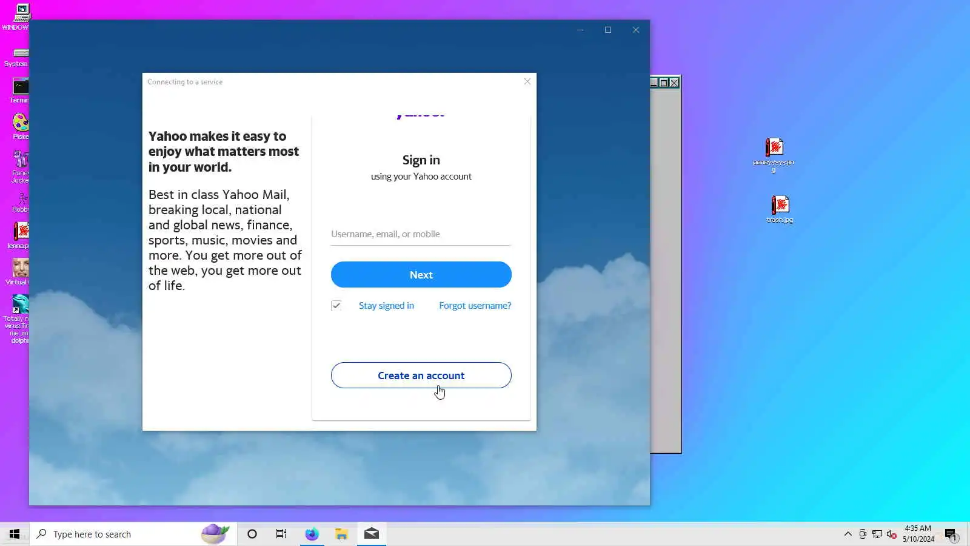Click the blue Next button
Viewport: 970px width, 546px height.
(421, 275)
